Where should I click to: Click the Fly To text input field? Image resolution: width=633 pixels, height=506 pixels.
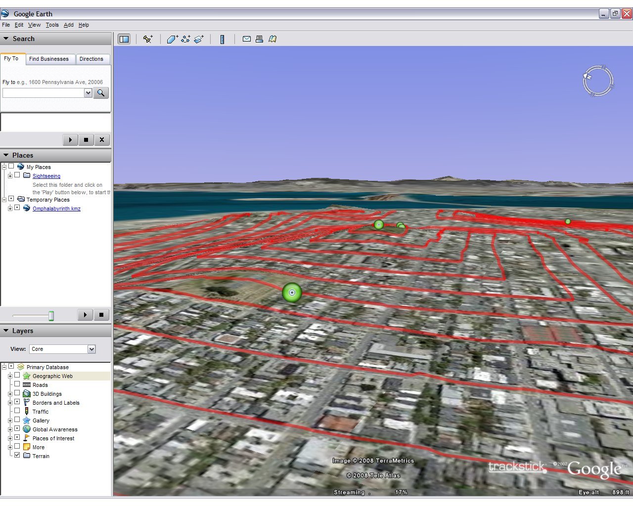44,93
